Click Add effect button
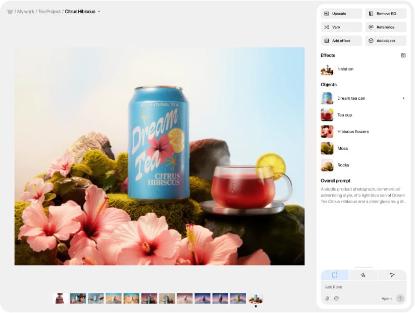This screenshot has width=415, height=313. (341, 41)
